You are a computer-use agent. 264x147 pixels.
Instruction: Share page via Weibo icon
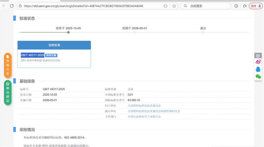pos(258,62)
